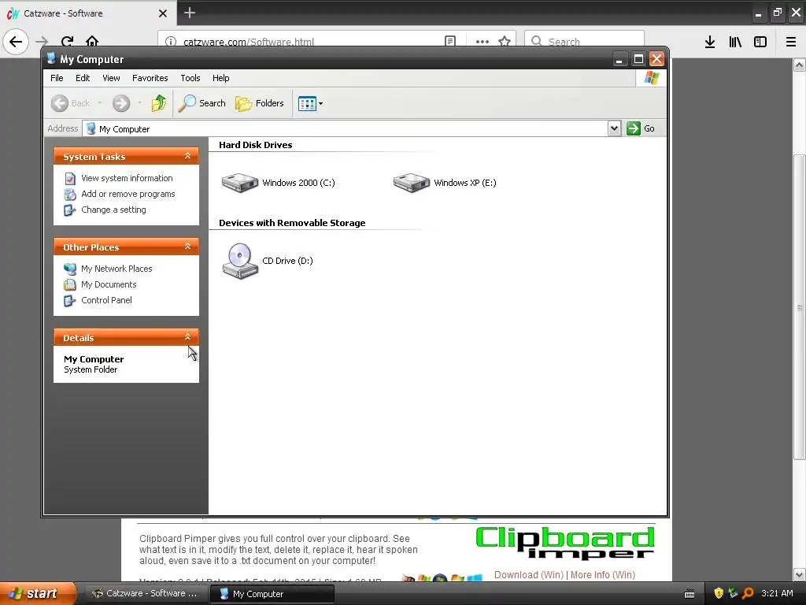
Task: Click View system information link
Action: point(127,178)
